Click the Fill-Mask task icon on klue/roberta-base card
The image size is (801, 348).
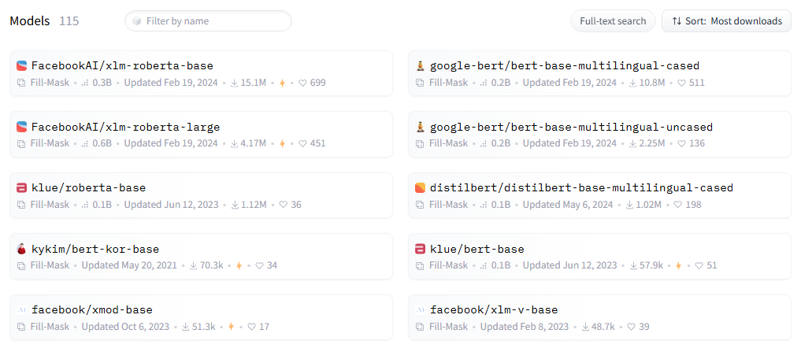[21, 205]
